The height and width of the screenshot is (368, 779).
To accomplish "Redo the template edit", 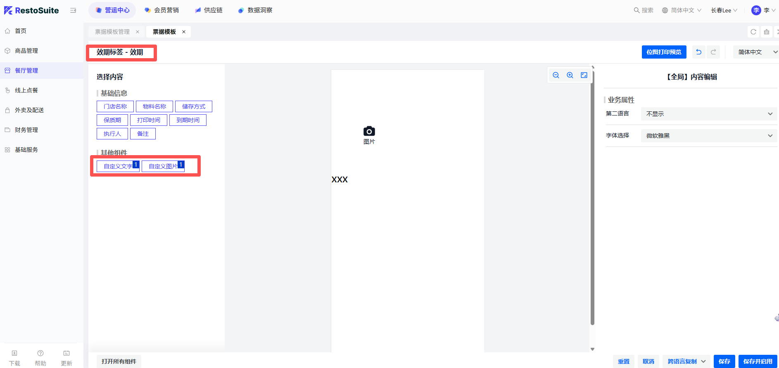I will pyautogui.click(x=713, y=52).
